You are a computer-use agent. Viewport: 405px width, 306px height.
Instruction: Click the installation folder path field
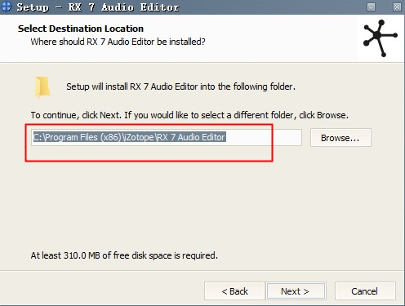click(167, 137)
